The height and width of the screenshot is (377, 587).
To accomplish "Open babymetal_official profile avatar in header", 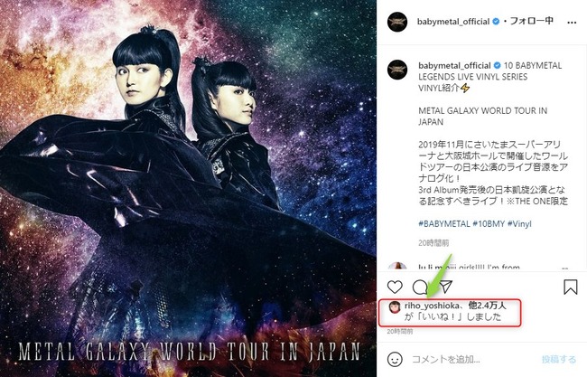I will click(x=397, y=22).
